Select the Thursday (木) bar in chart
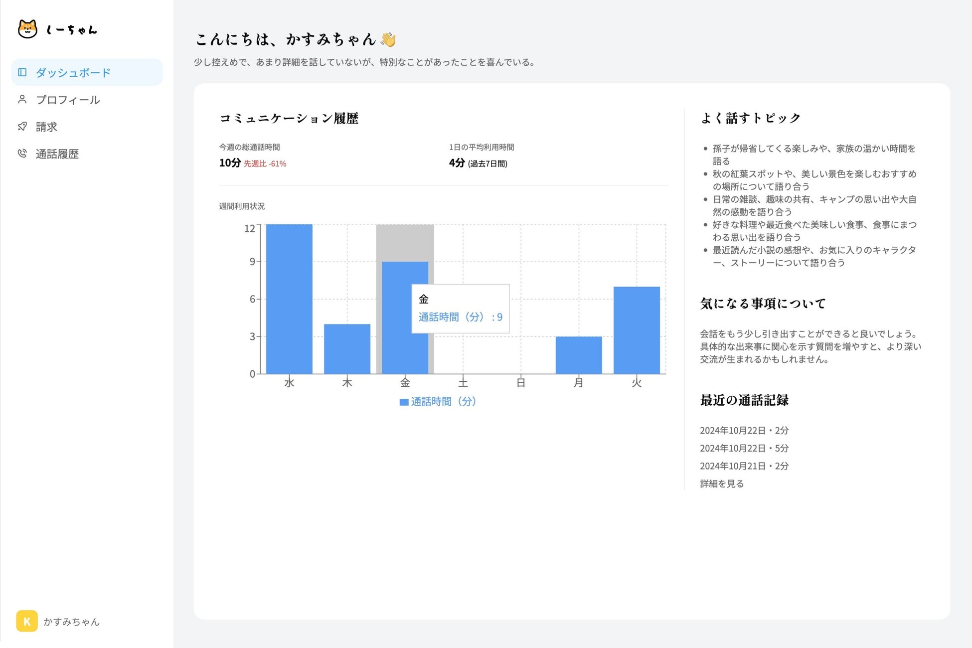Image resolution: width=972 pixels, height=648 pixels. (x=347, y=349)
